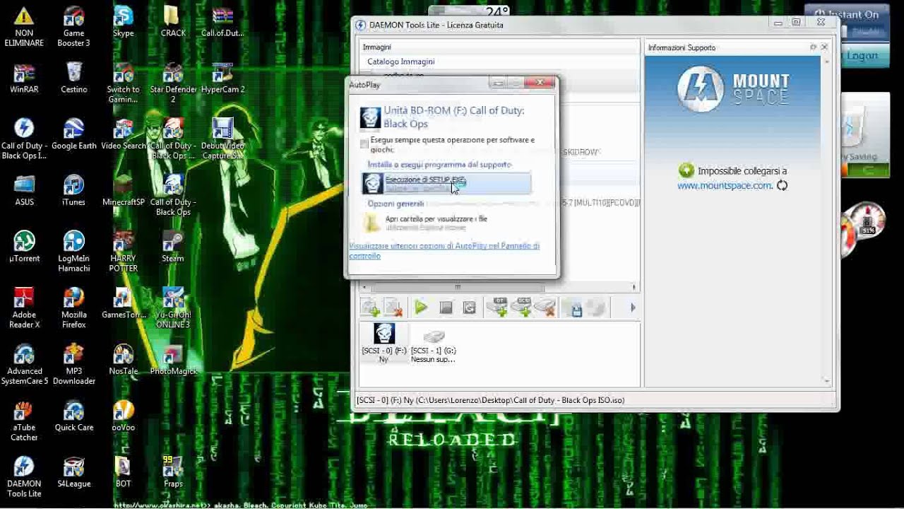
Task: Click the Add Image toolbar icon in DAEMON Tools
Action: click(370, 308)
